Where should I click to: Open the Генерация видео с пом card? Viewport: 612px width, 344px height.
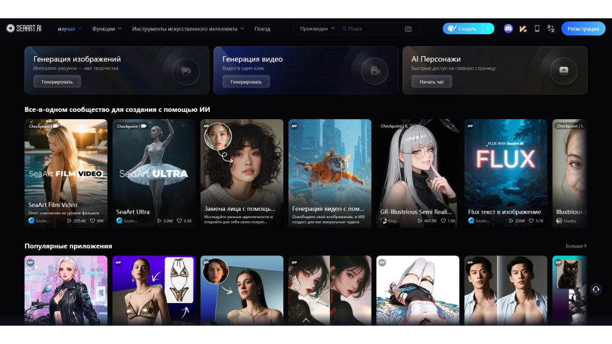(330, 174)
